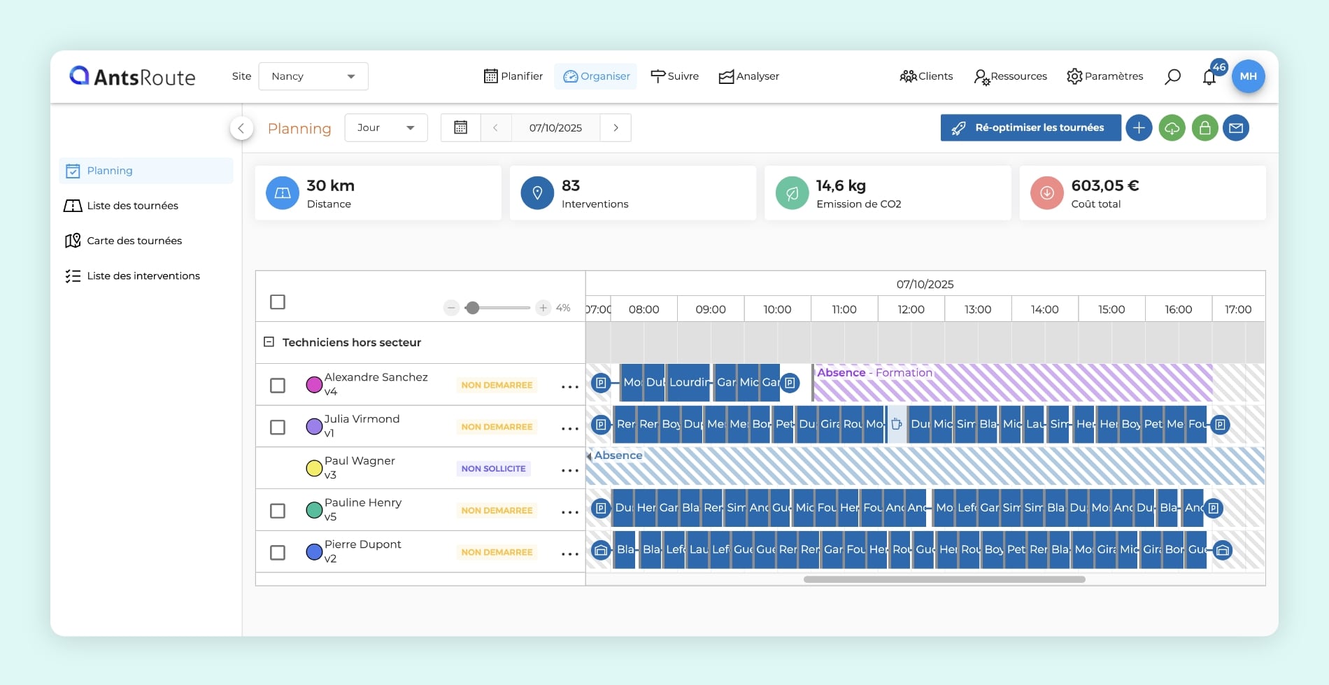Check the box for Alexandre Sanchez

click(x=278, y=386)
